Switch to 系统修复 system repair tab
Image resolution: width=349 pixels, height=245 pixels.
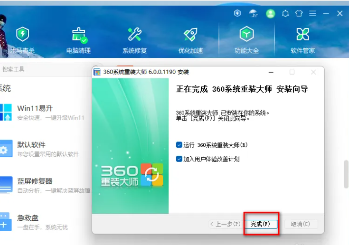[134, 40]
